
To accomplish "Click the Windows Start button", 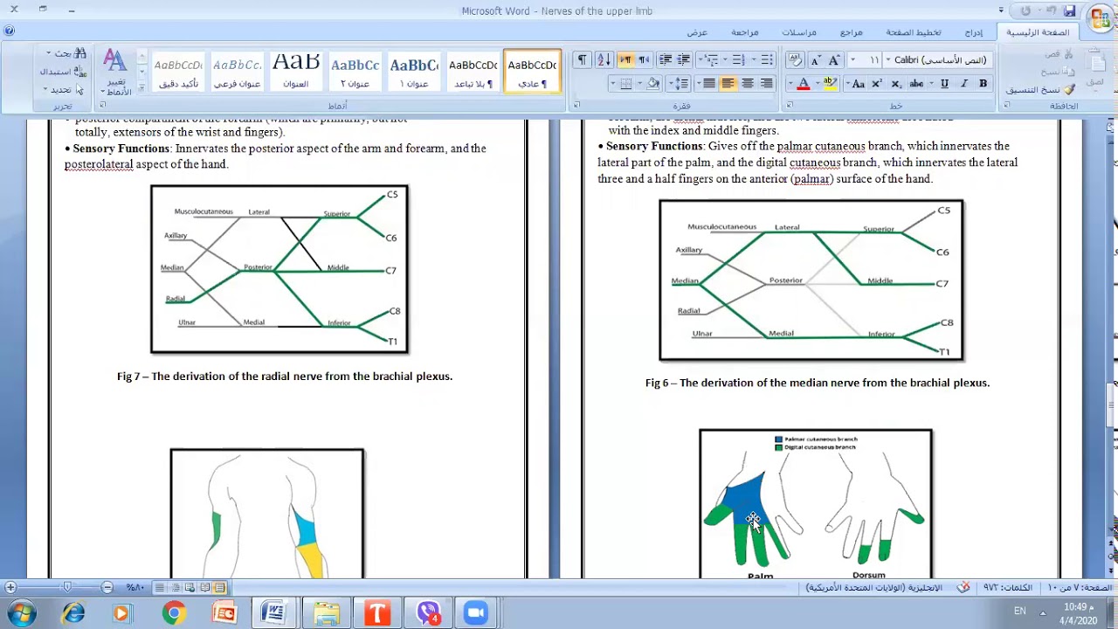I will (23, 613).
